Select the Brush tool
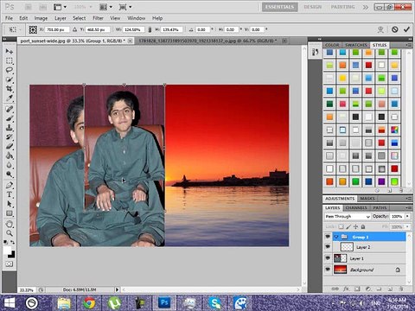Screen dimensions: 415x311 (10, 118)
